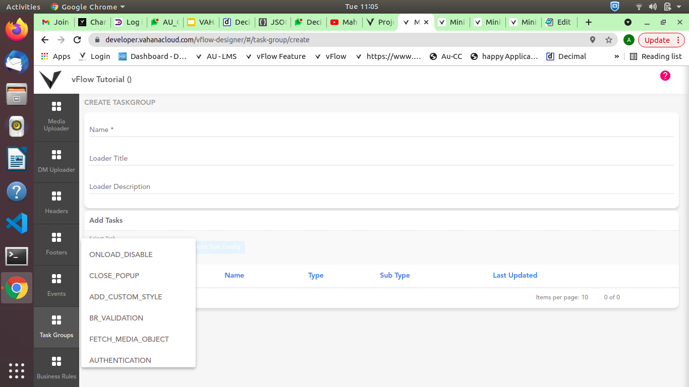This screenshot has width=689, height=387.
Task: Go to Footers in the sidebar
Action: click(x=56, y=244)
